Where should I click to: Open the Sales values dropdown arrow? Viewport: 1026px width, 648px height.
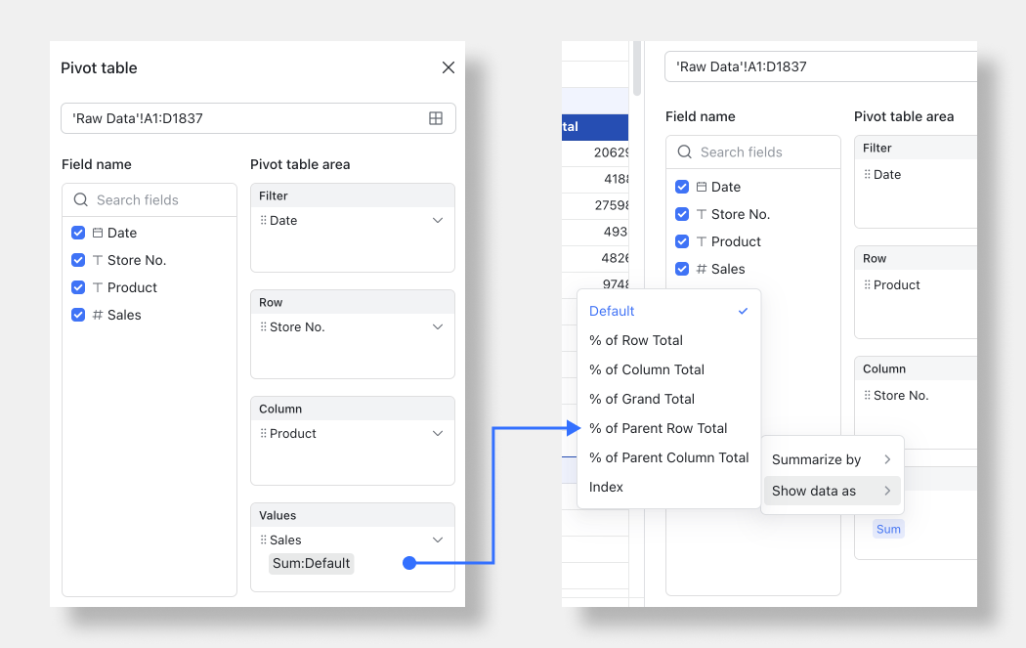438,540
